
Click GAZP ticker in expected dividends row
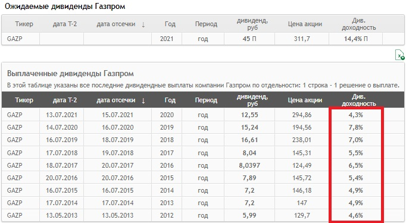[14, 39]
